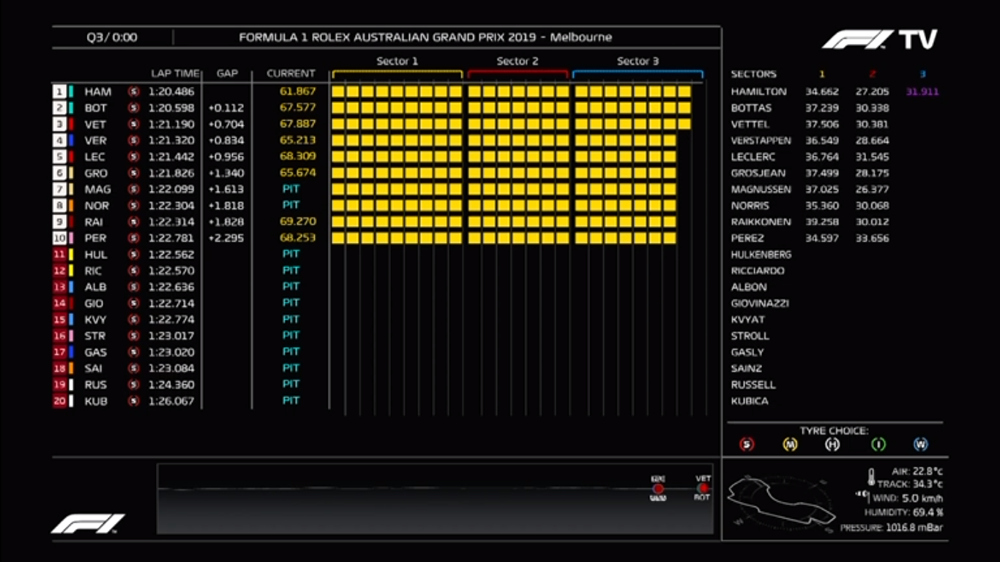
Task: Click the soft tyre icon in MAG's row
Action: click(x=133, y=189)
